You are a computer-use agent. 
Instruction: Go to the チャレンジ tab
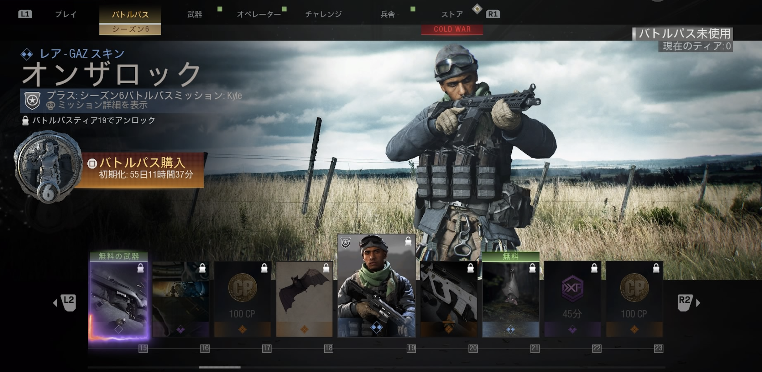(x=323, y=14)
